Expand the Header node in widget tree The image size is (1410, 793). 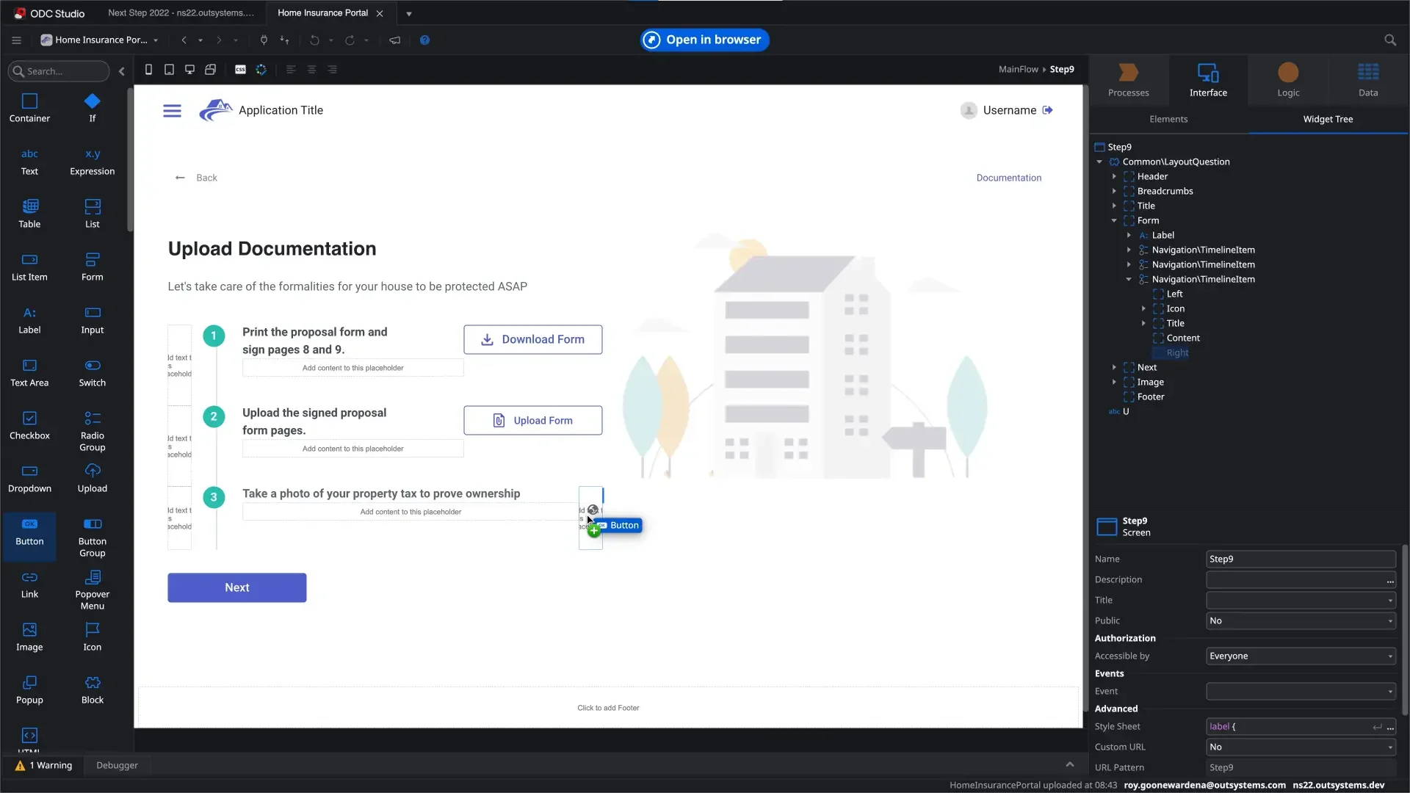click(x=1114, y=176)
